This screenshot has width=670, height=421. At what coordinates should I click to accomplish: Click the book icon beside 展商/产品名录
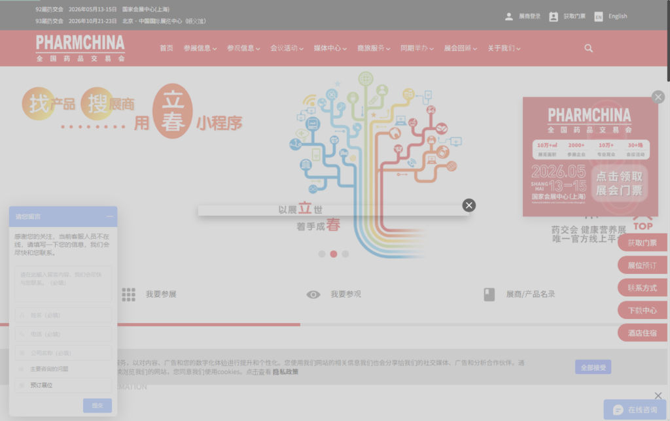pyautogui.click(x=489, y=295)
